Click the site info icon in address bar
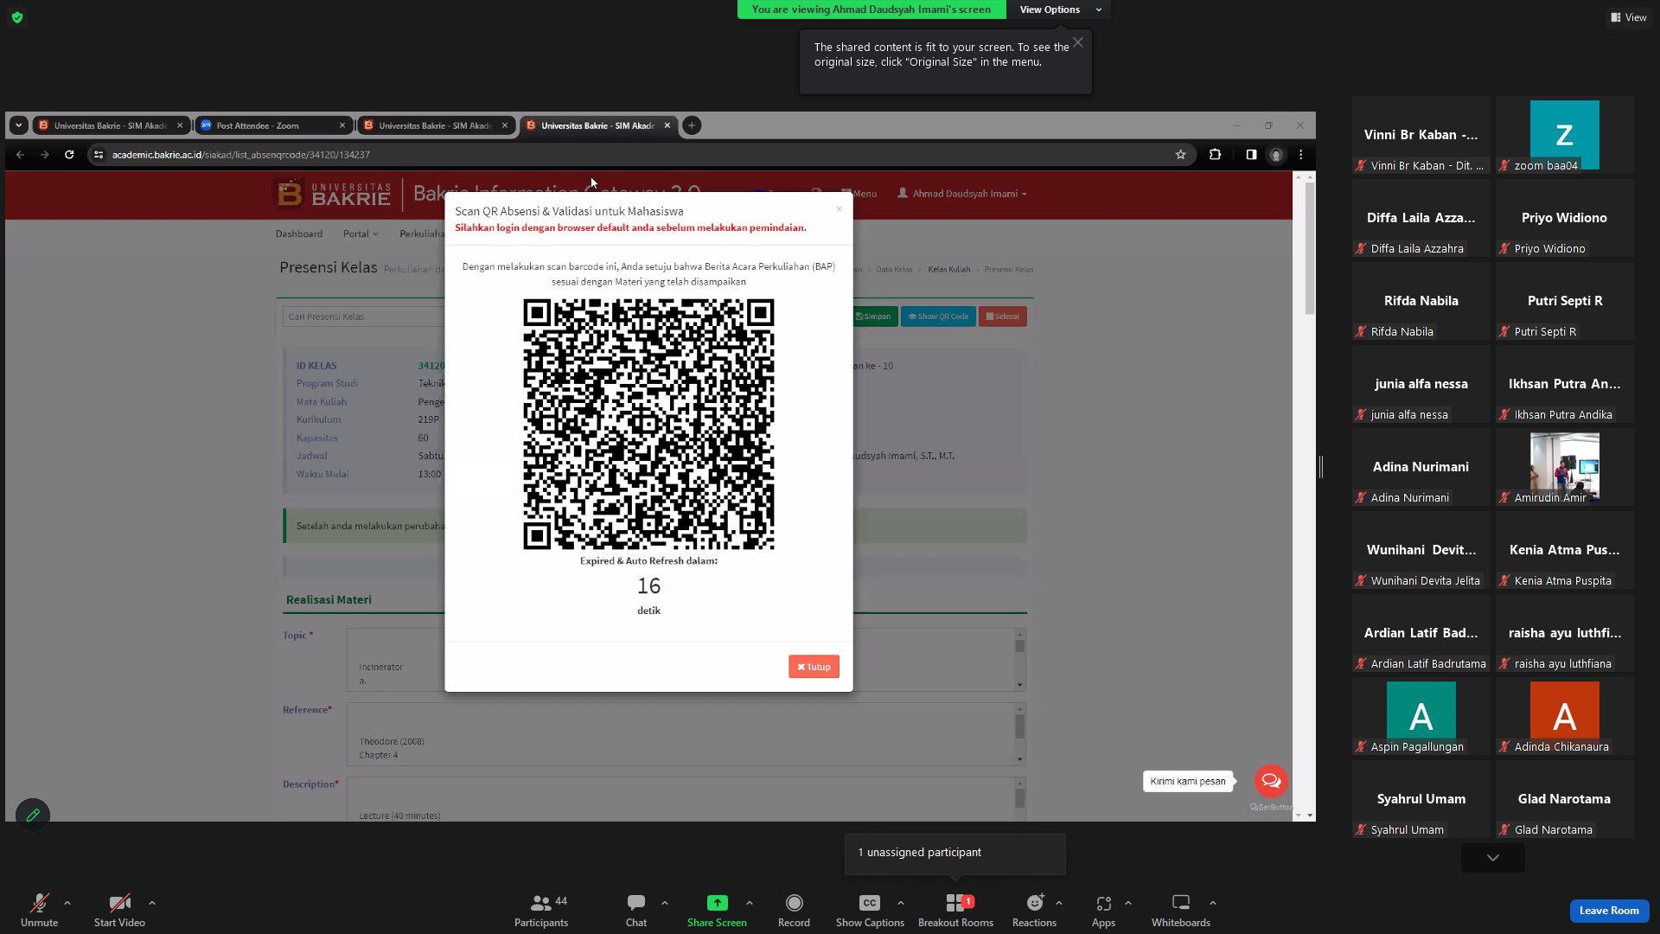The width and height of the screenshot is (1660, 934). [x=99, y=155]
